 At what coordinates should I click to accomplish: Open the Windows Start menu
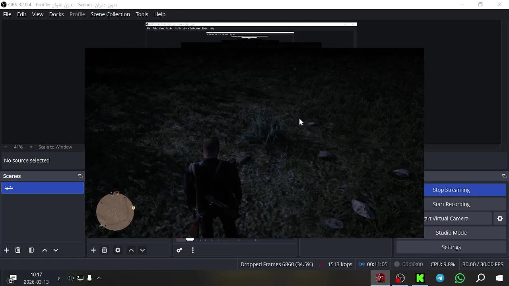[499, 278]
